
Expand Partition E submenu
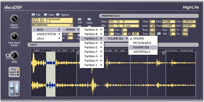pyautogui.click(x=92, y=47)
